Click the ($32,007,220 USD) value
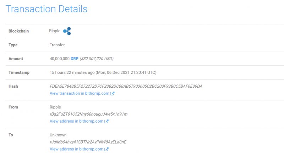Image resolution: width=284 pixels, height=158 pixels. pos(97,59)
